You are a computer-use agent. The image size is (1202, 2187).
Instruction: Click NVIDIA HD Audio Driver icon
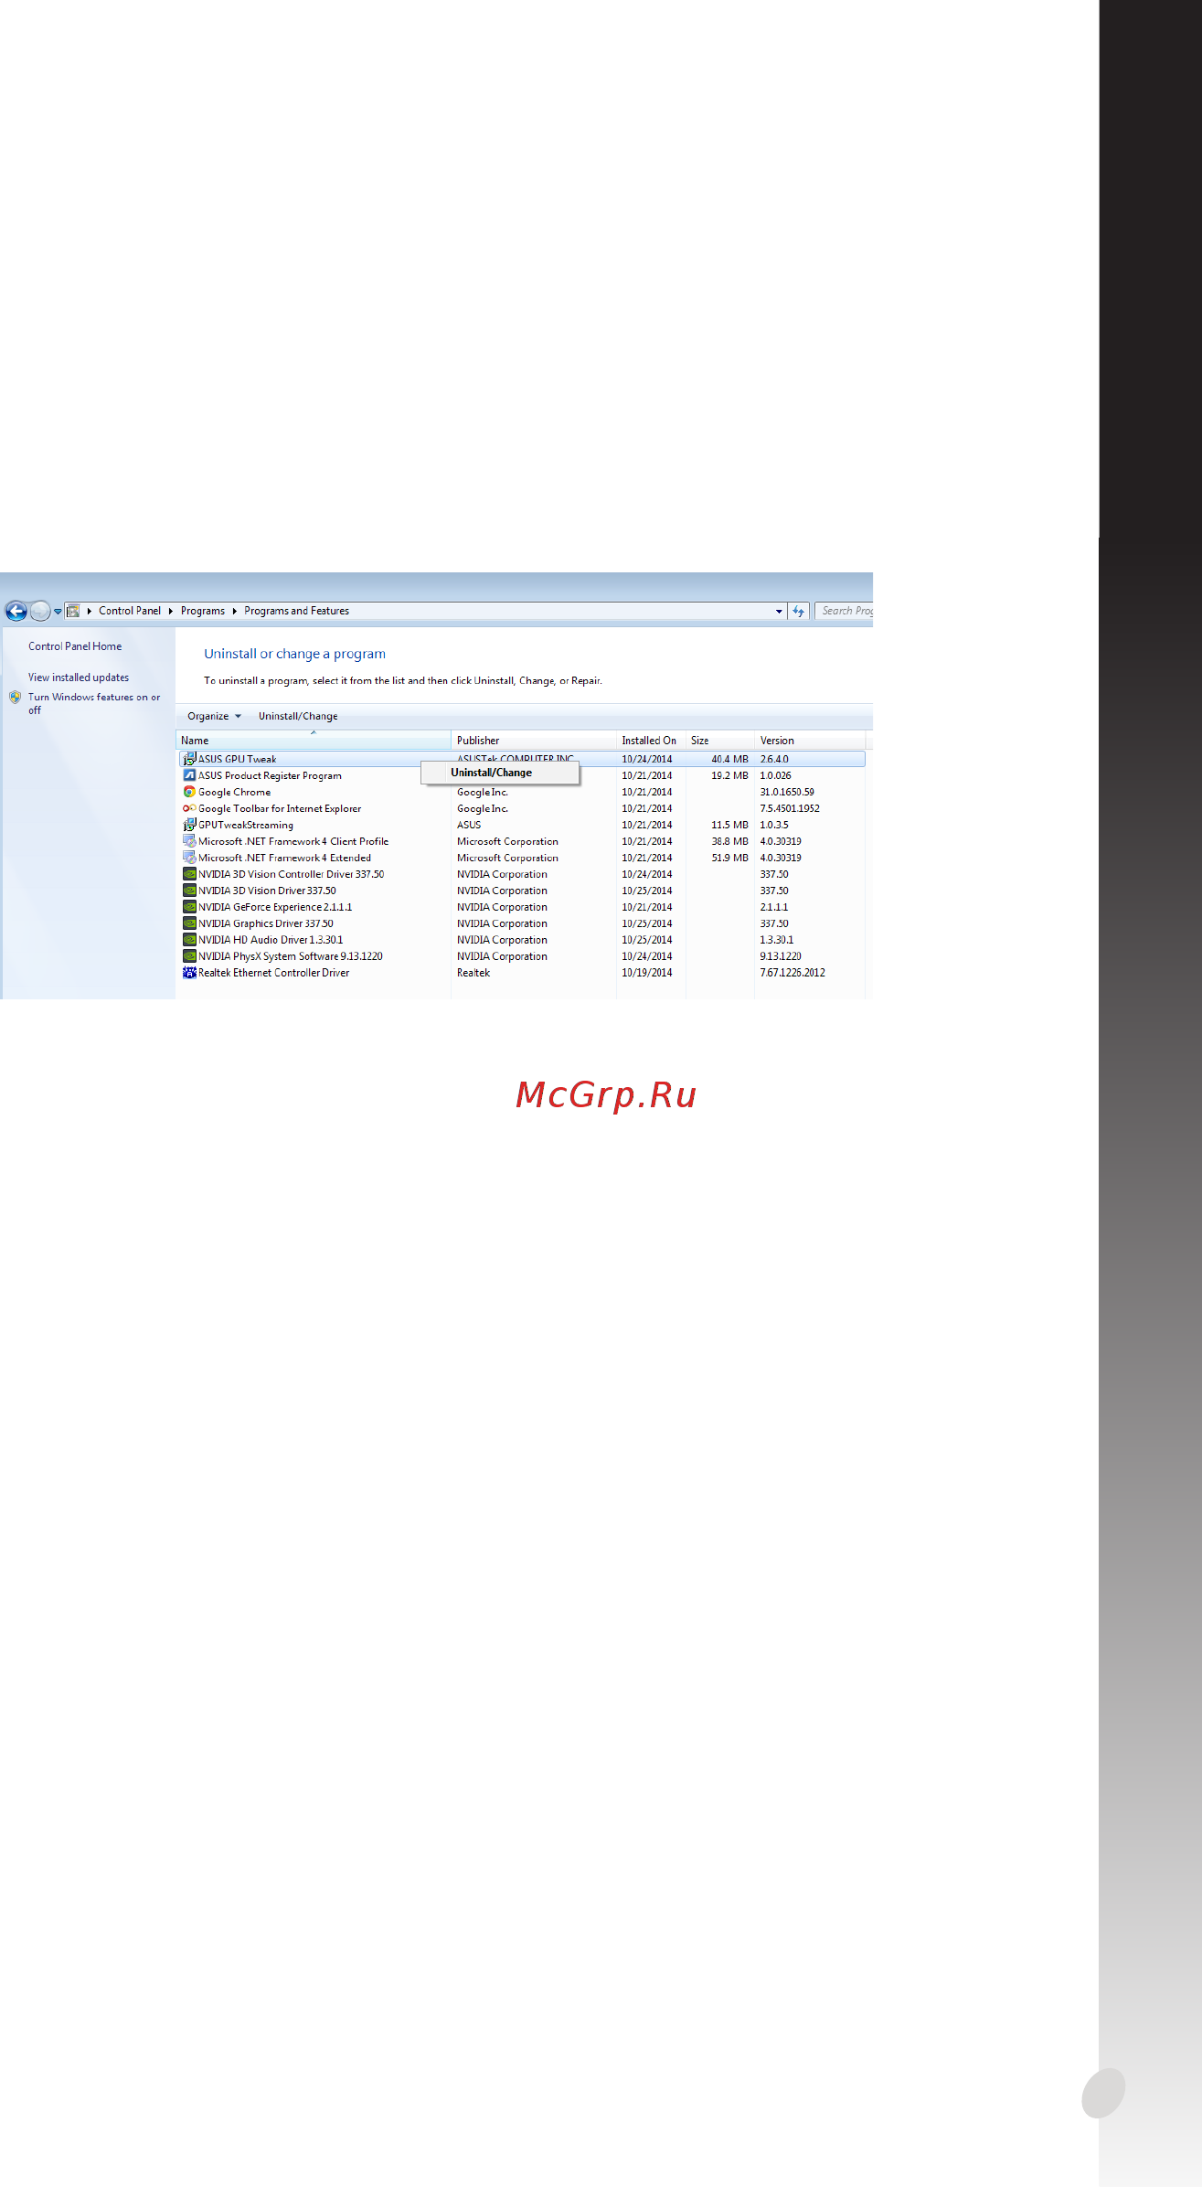[189, 940]
